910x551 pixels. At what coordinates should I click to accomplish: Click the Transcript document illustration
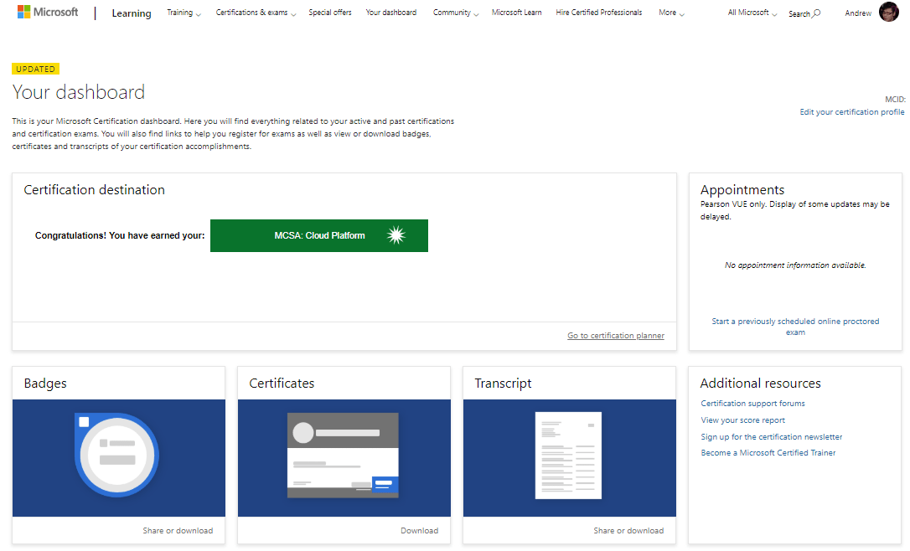tap(569, 457)
